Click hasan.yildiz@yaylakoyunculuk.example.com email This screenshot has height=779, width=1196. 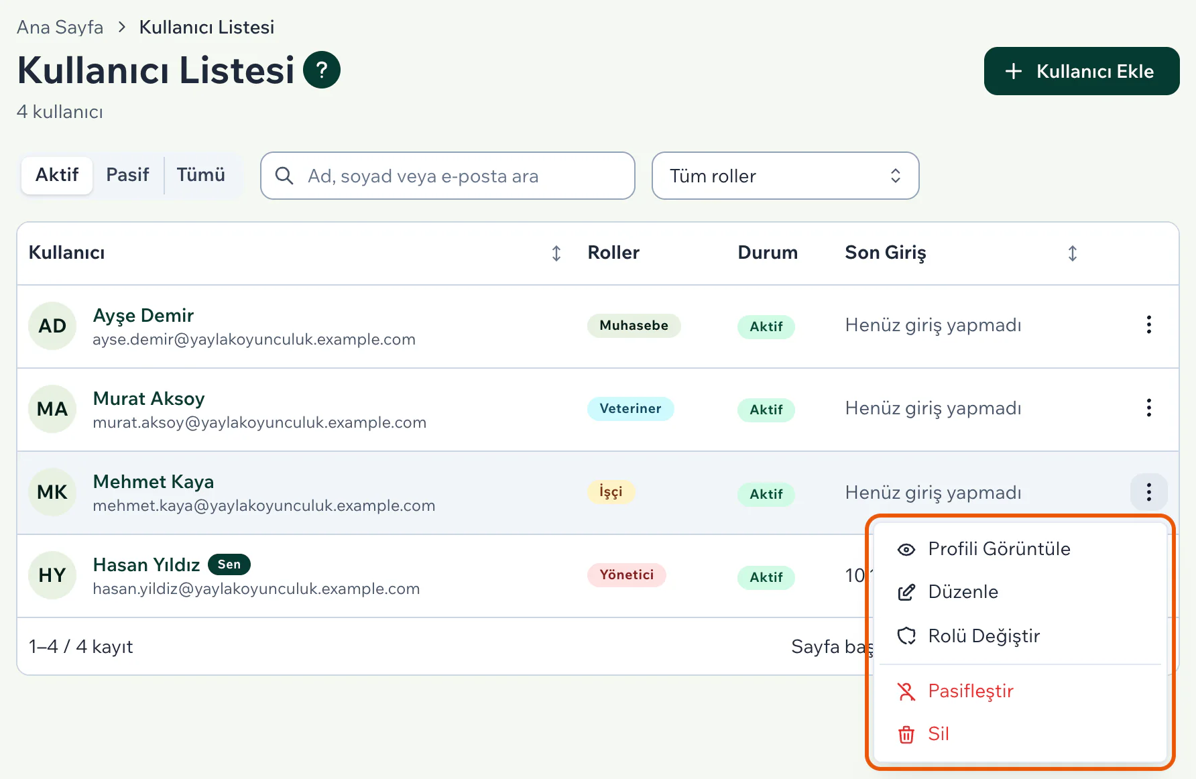click(256, 589)
